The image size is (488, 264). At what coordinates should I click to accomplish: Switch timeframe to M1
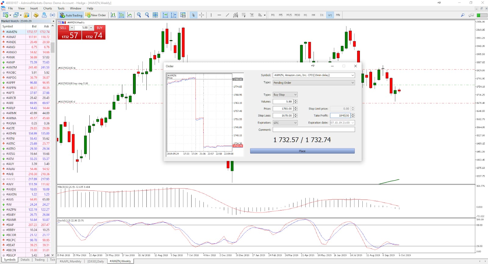pyautogui.click(x=273, y=15)
